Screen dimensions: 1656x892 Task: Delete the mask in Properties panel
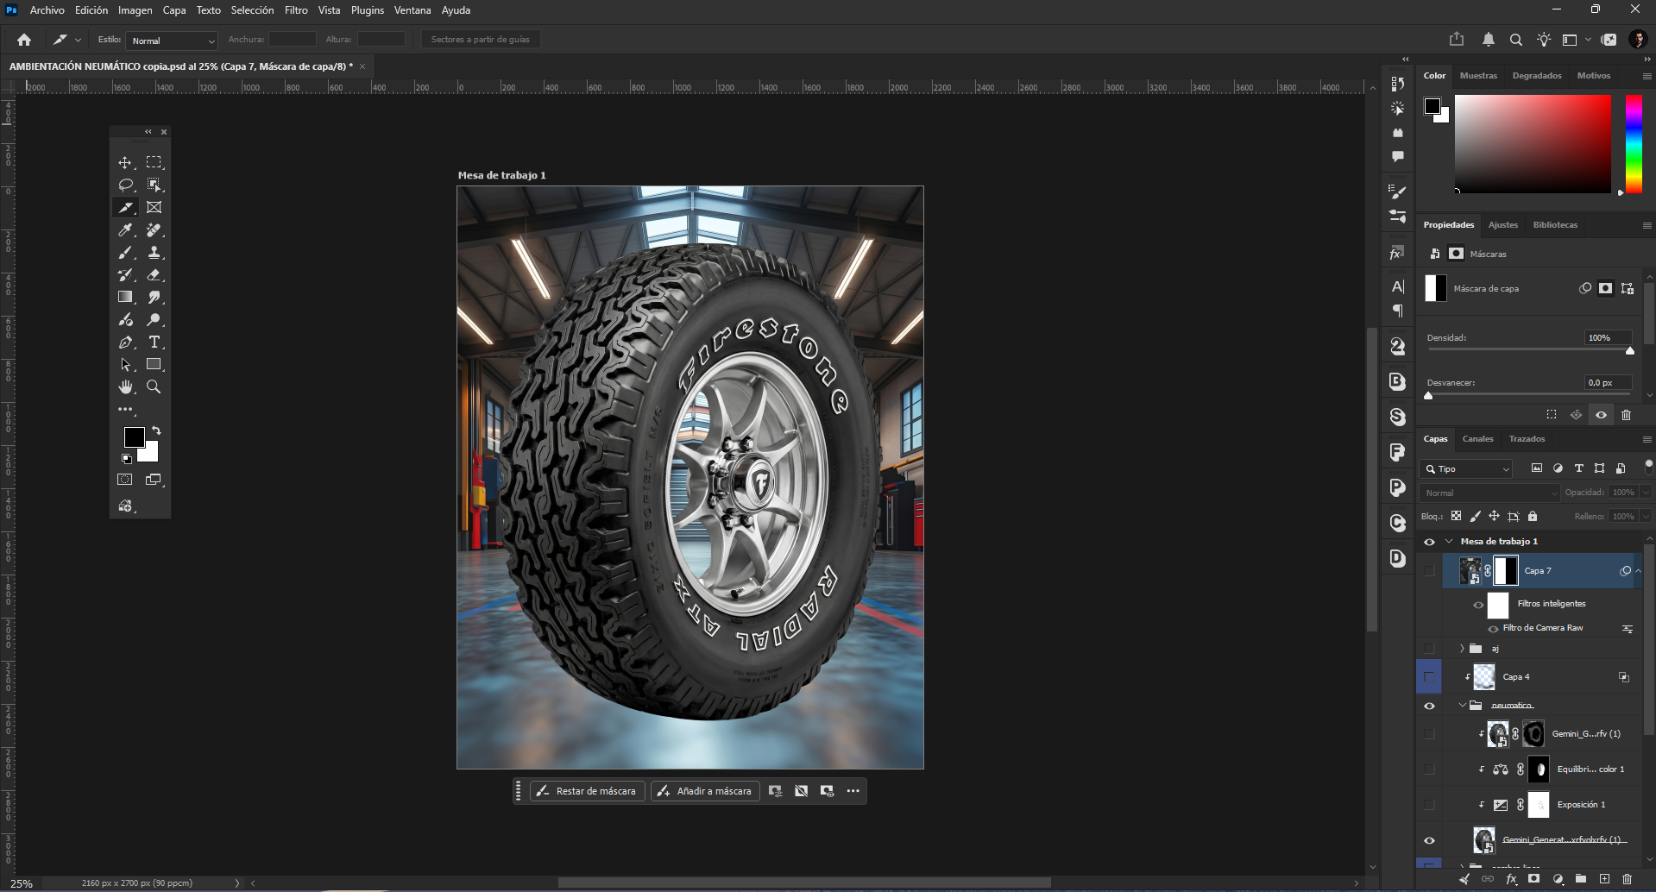click(x=1626, y=415)
